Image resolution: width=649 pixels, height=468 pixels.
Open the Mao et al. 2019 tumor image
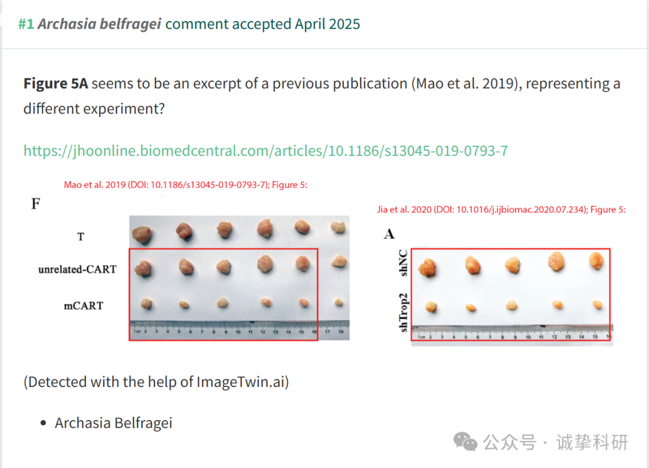pyautogui.click(x=239, y=278)
